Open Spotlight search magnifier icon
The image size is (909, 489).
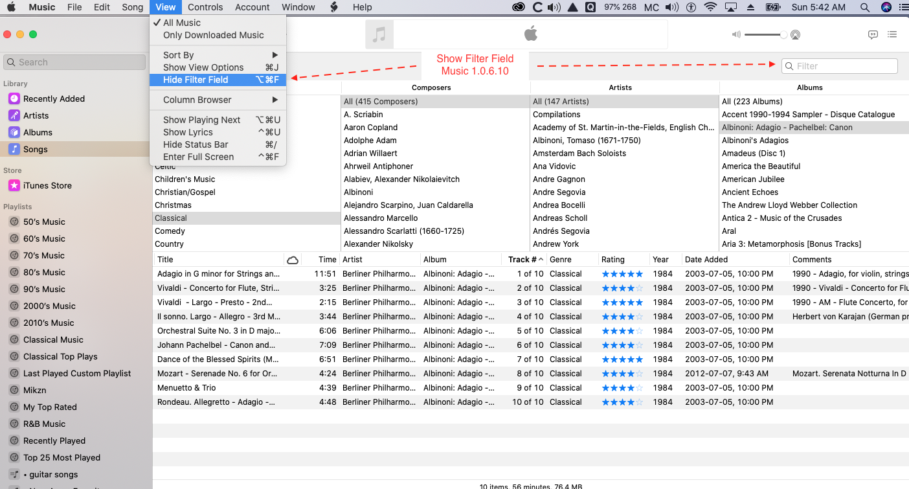coord(865,7)
